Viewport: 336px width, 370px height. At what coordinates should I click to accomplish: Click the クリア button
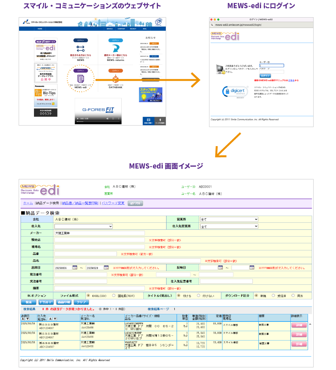tap(81, 302)
